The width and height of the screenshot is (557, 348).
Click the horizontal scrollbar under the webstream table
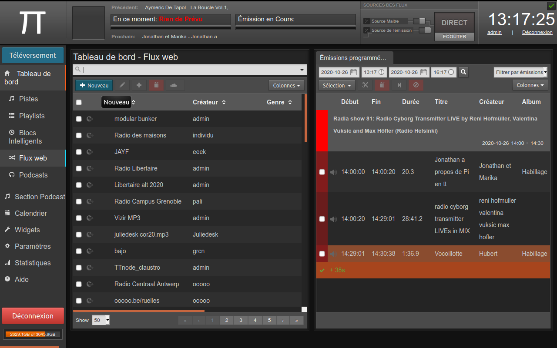139,311
